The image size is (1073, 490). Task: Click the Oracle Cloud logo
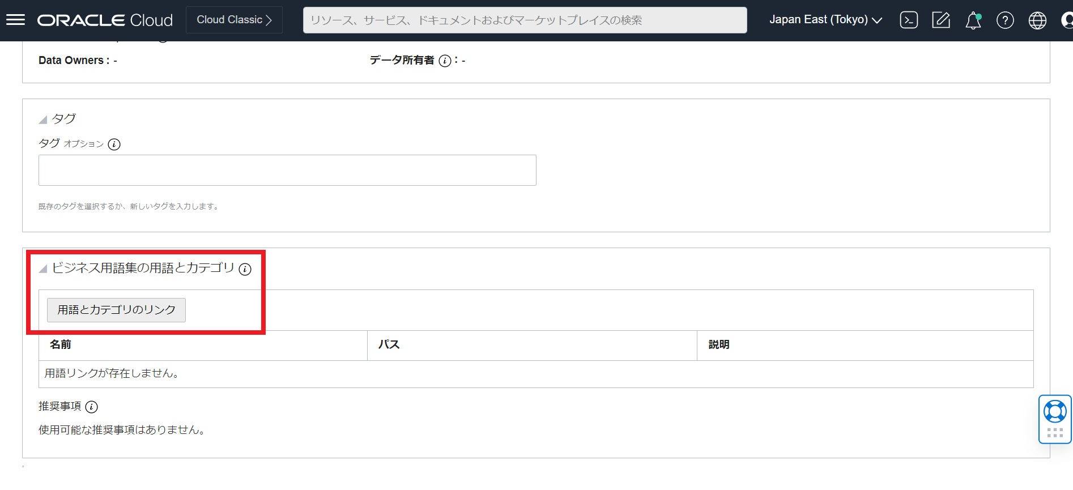(105, 20)
